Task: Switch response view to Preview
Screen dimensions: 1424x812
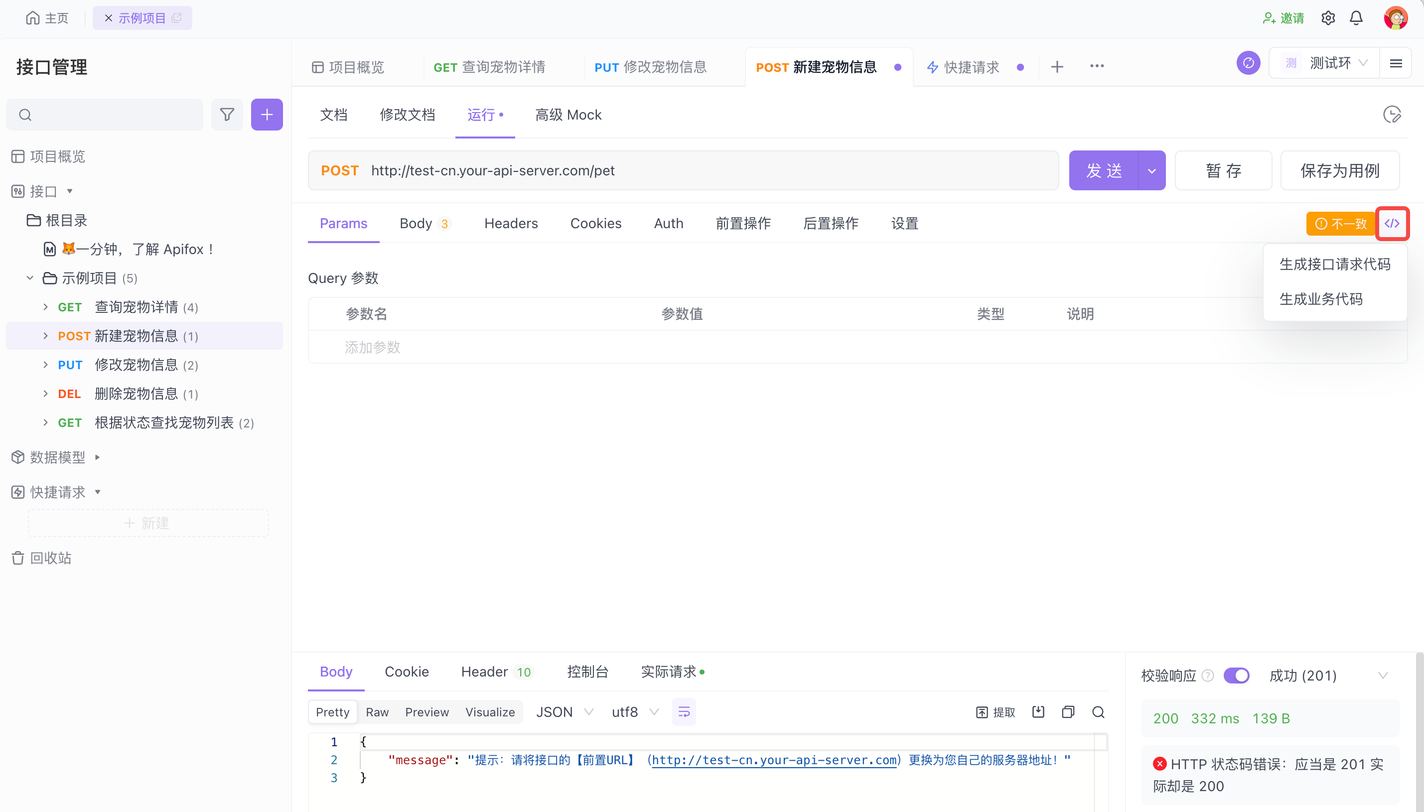Action: [x=427, y=712]
